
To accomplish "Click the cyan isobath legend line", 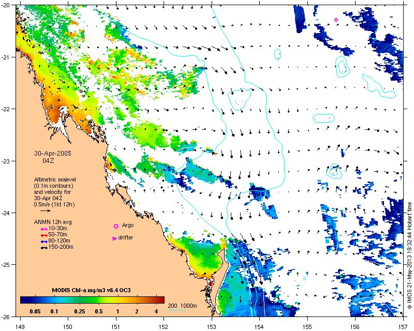I will click(x=177, y=310).
